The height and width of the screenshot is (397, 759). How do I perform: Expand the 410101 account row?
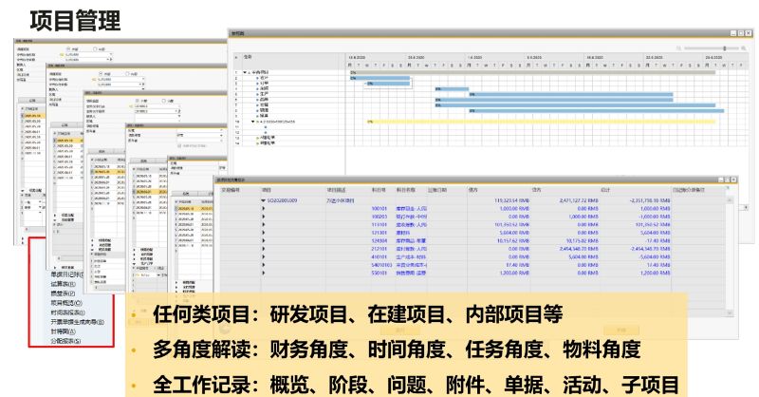(264, 257)
